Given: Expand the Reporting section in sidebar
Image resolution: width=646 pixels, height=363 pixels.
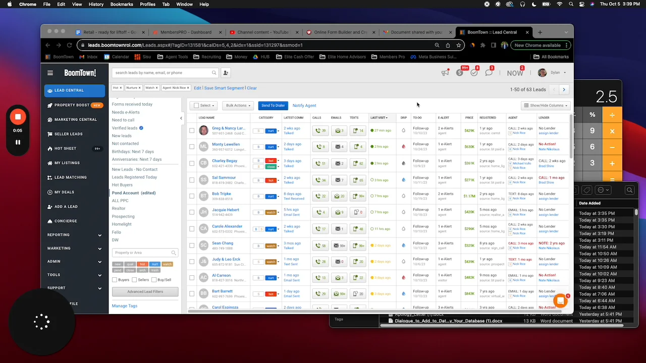Looking at the screenshot, I should (75, 235).
